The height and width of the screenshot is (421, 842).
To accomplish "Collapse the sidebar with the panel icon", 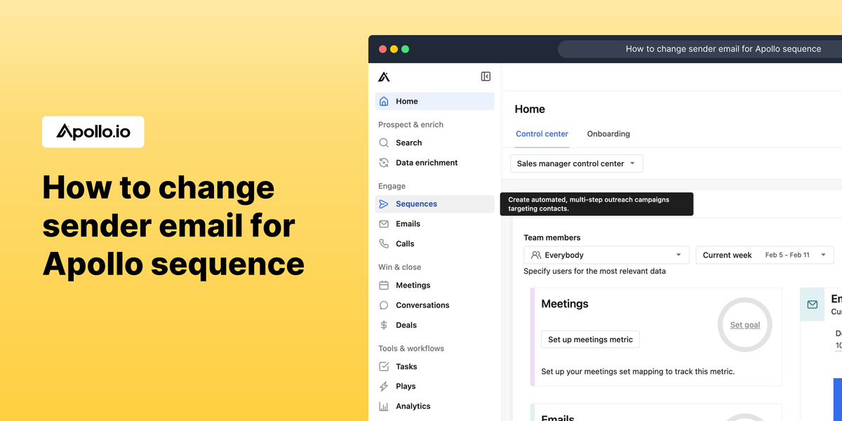I will [x=486, y=76].
